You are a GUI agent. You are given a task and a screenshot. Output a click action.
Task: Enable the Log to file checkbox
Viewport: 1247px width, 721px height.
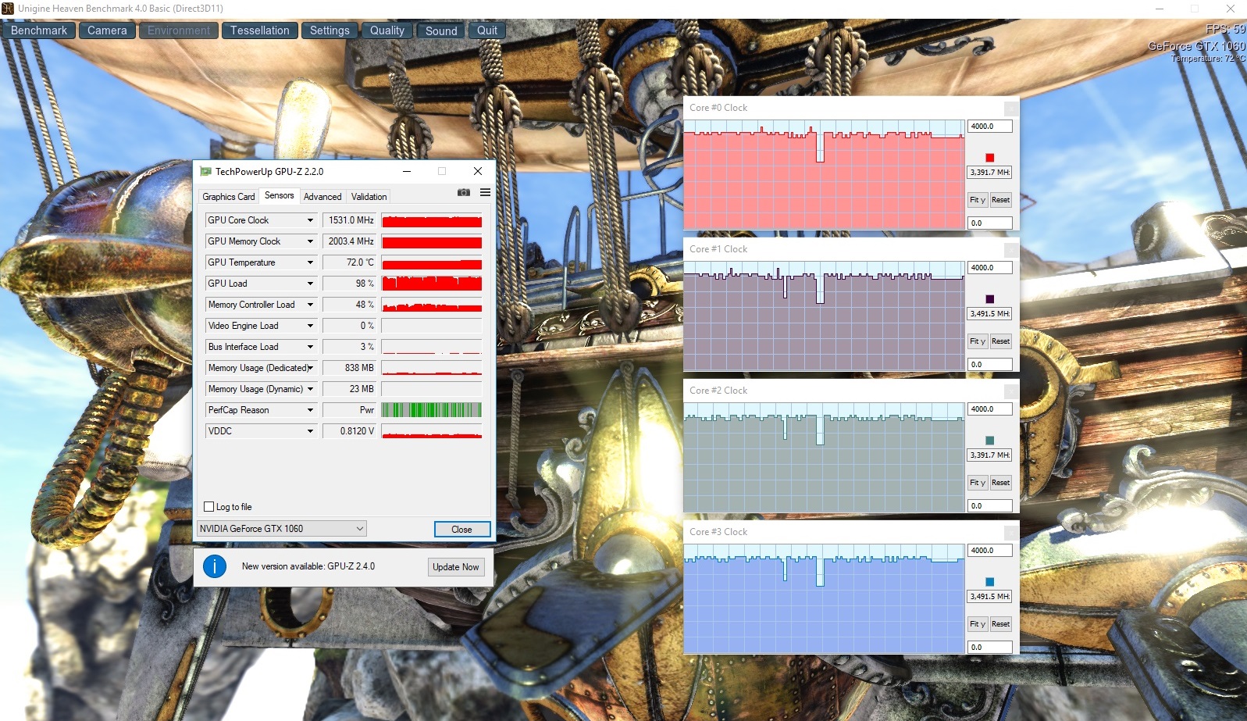coord(208,506)
